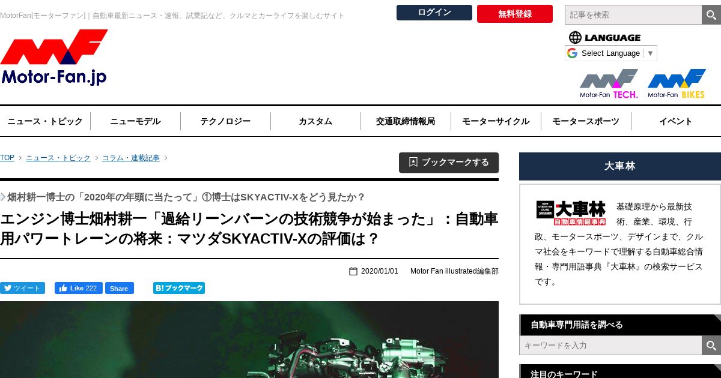
Task: Open the ニュース・トピック menu
Action: [x=45, y=121]
